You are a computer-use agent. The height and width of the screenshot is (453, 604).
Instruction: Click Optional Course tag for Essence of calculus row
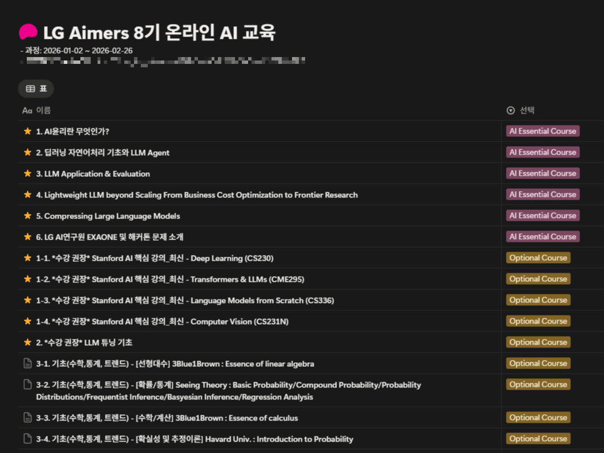pyautogui.click(x=538, y=418)
